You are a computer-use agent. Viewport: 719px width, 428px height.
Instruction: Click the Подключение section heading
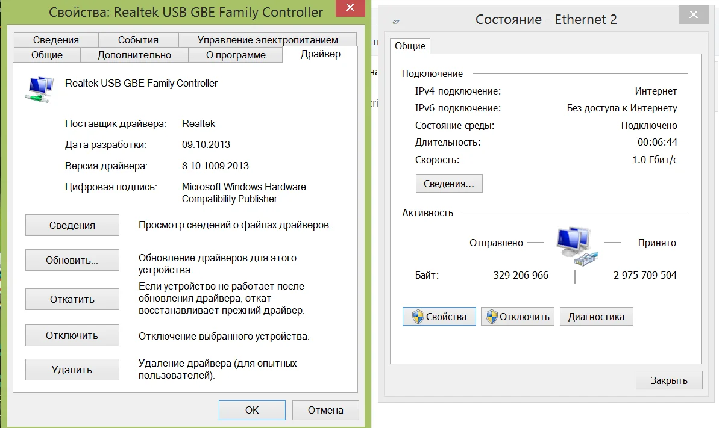click(x=432, y=73)
